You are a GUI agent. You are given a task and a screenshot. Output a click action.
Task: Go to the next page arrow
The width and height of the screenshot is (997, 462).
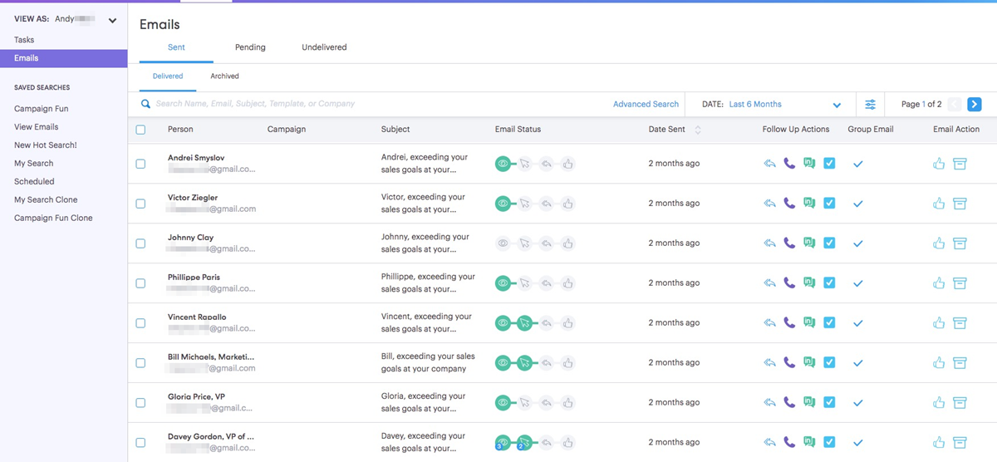tap(975, 104)
